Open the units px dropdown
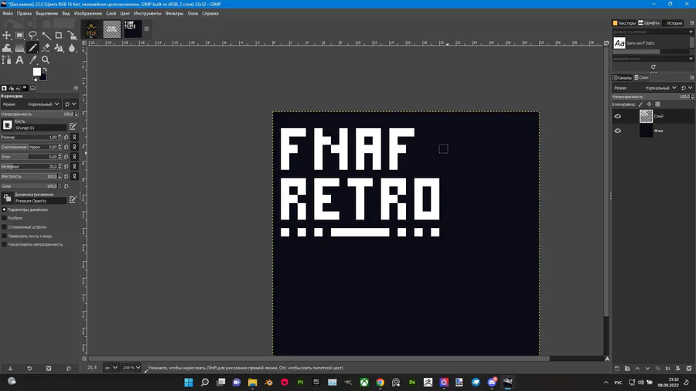This screenshot has width=696, height=391. tap(111, 368)
